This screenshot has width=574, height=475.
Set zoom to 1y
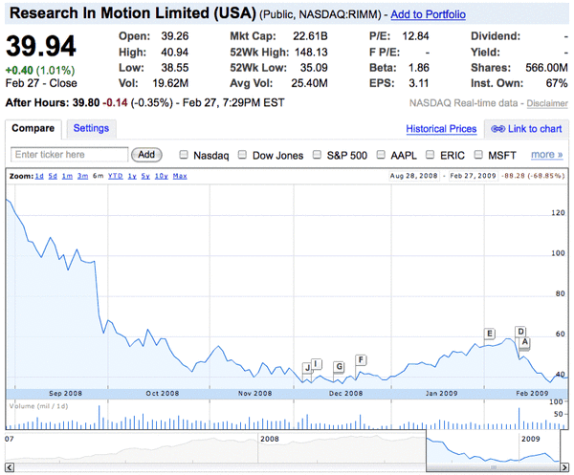[x=132, y=176]
